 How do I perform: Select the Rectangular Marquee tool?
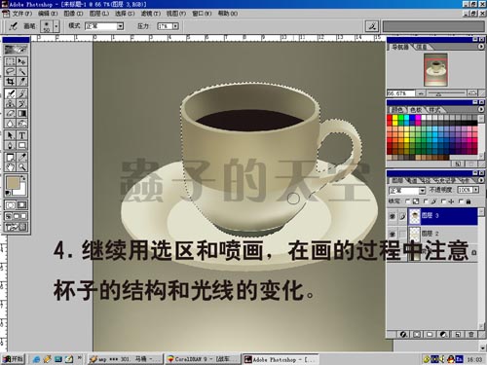[x=10, y=61]
